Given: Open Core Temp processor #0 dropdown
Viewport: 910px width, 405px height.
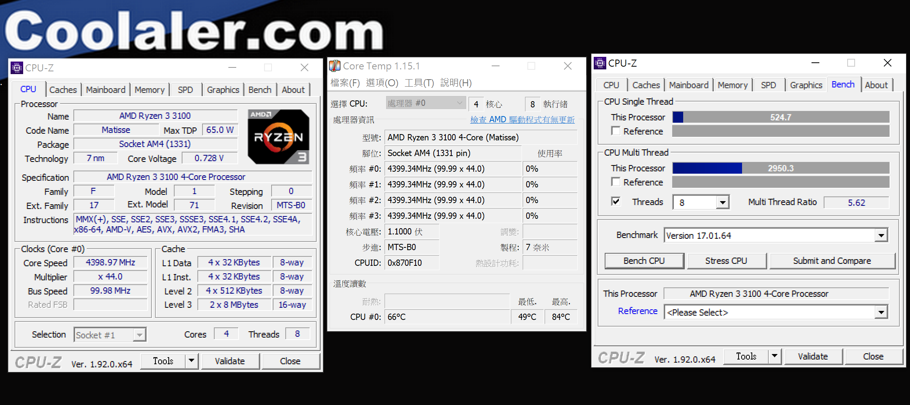Looking at the screenshot, I should [x=426, y=103].
